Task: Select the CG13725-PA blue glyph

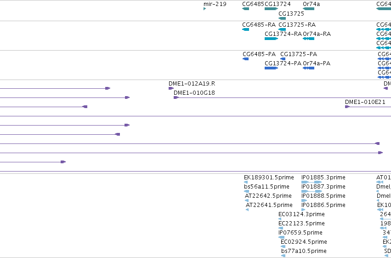Action: tap(283, 59)
